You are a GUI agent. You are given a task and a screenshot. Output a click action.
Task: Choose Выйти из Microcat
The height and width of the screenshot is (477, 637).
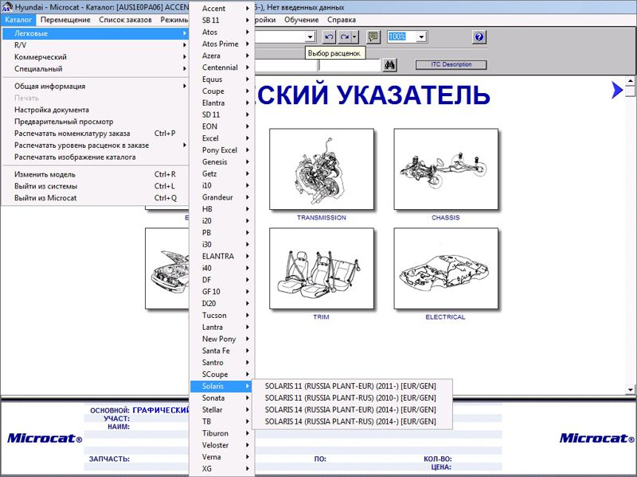[96, 198]
